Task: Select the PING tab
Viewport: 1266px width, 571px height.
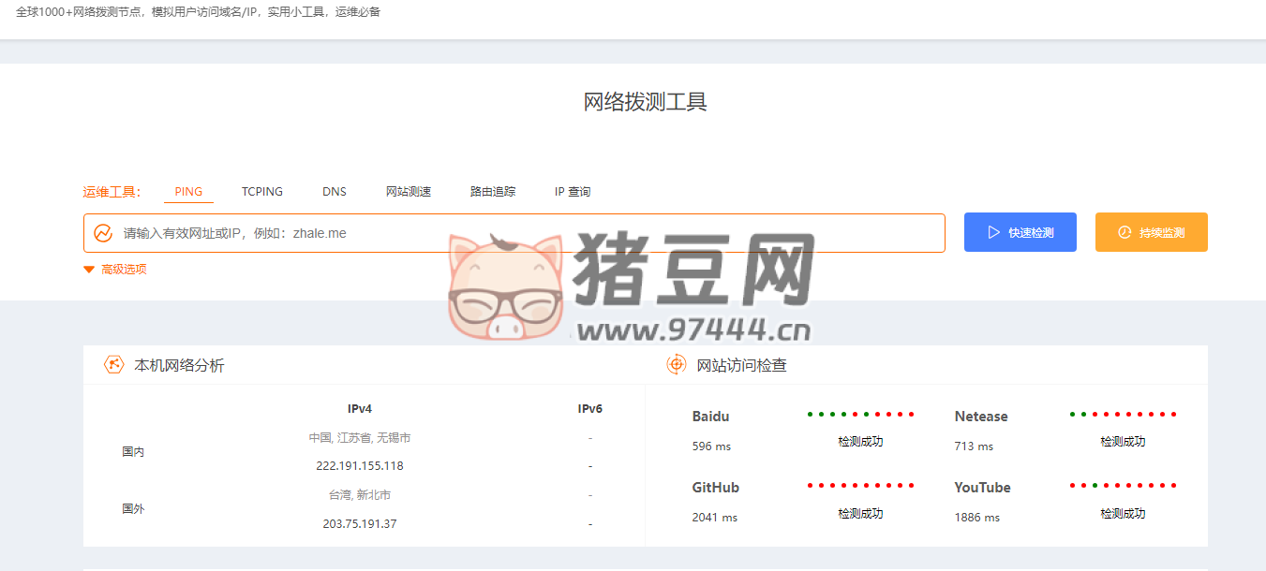Action: coord(187,191)
